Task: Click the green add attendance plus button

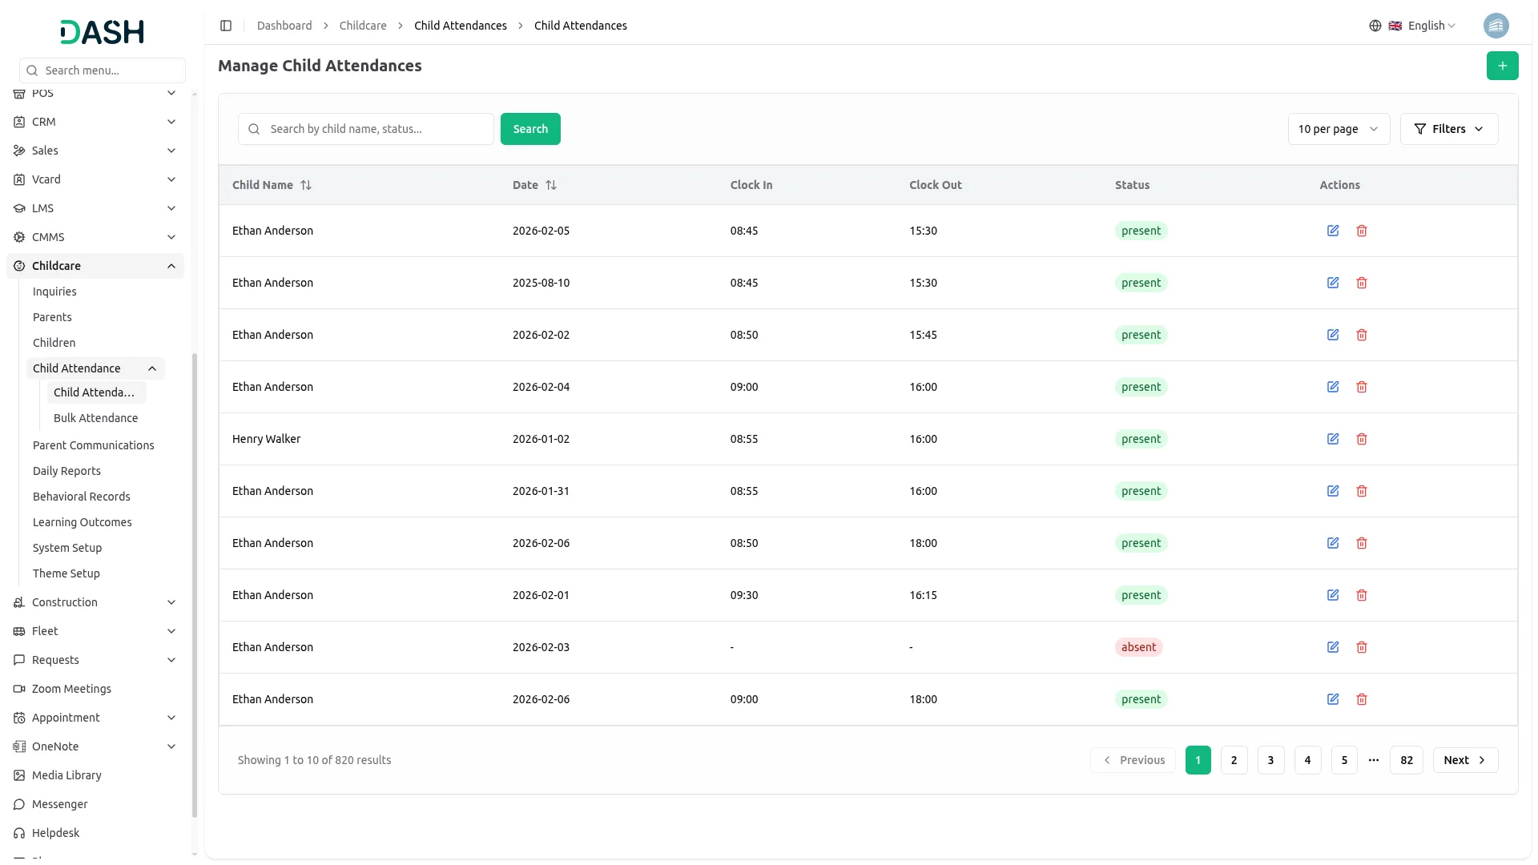Action: coord(1502,66)
